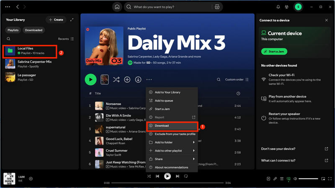Skip to previous track in player bar
This screenshot has height=188, width=335.
coord(157,176)
